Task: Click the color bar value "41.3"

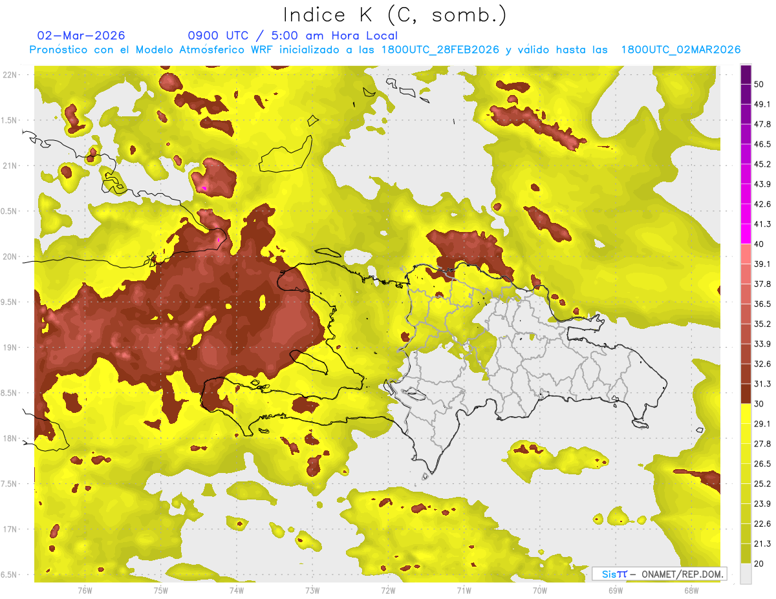Action: click(x=762, y=224)
